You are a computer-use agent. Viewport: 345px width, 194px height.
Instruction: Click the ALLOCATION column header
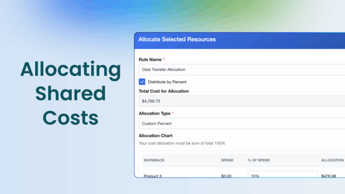coord(332,160)
